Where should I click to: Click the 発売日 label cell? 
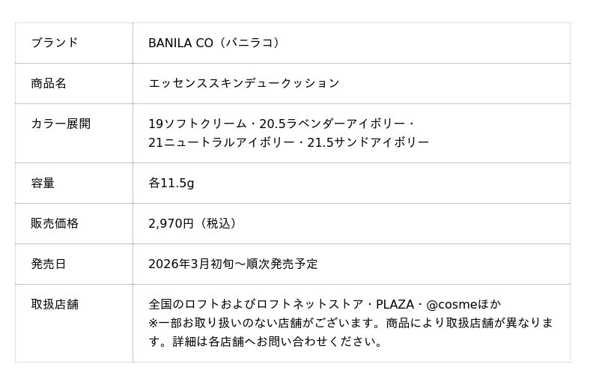(49, 264)
